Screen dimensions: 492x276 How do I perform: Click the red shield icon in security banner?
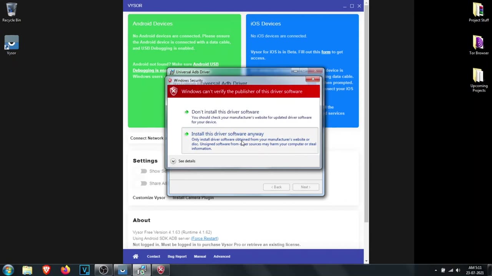174,91
